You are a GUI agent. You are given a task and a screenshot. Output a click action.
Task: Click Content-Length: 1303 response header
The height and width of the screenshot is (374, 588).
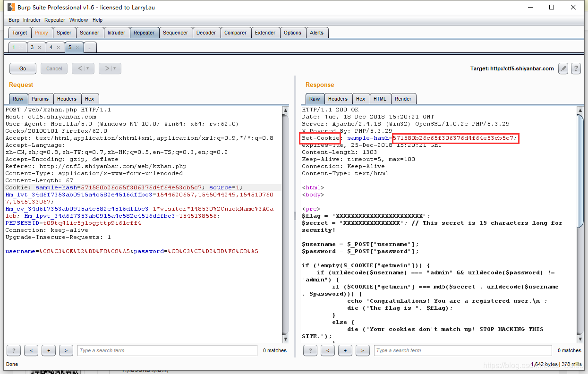coord(340,152)
